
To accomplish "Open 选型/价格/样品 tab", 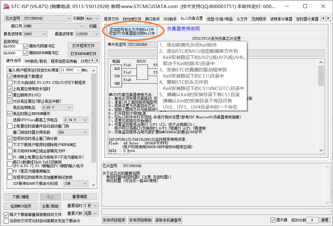I will [220, 19].
